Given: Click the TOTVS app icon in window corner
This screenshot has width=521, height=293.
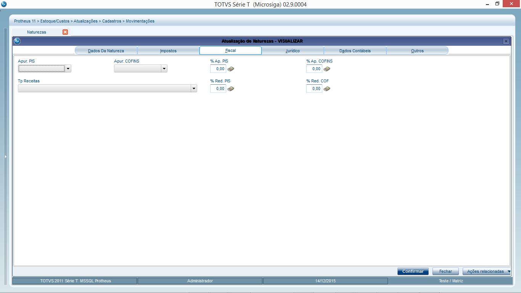Looking at the screenshot, I should point(4,4).
